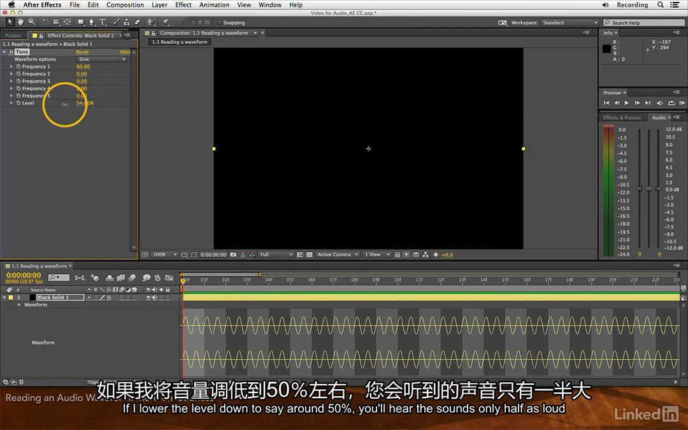Open the Full resolution dropdown
The width and height of the screenshot is (688, 430).
click(x=276, y=254)
